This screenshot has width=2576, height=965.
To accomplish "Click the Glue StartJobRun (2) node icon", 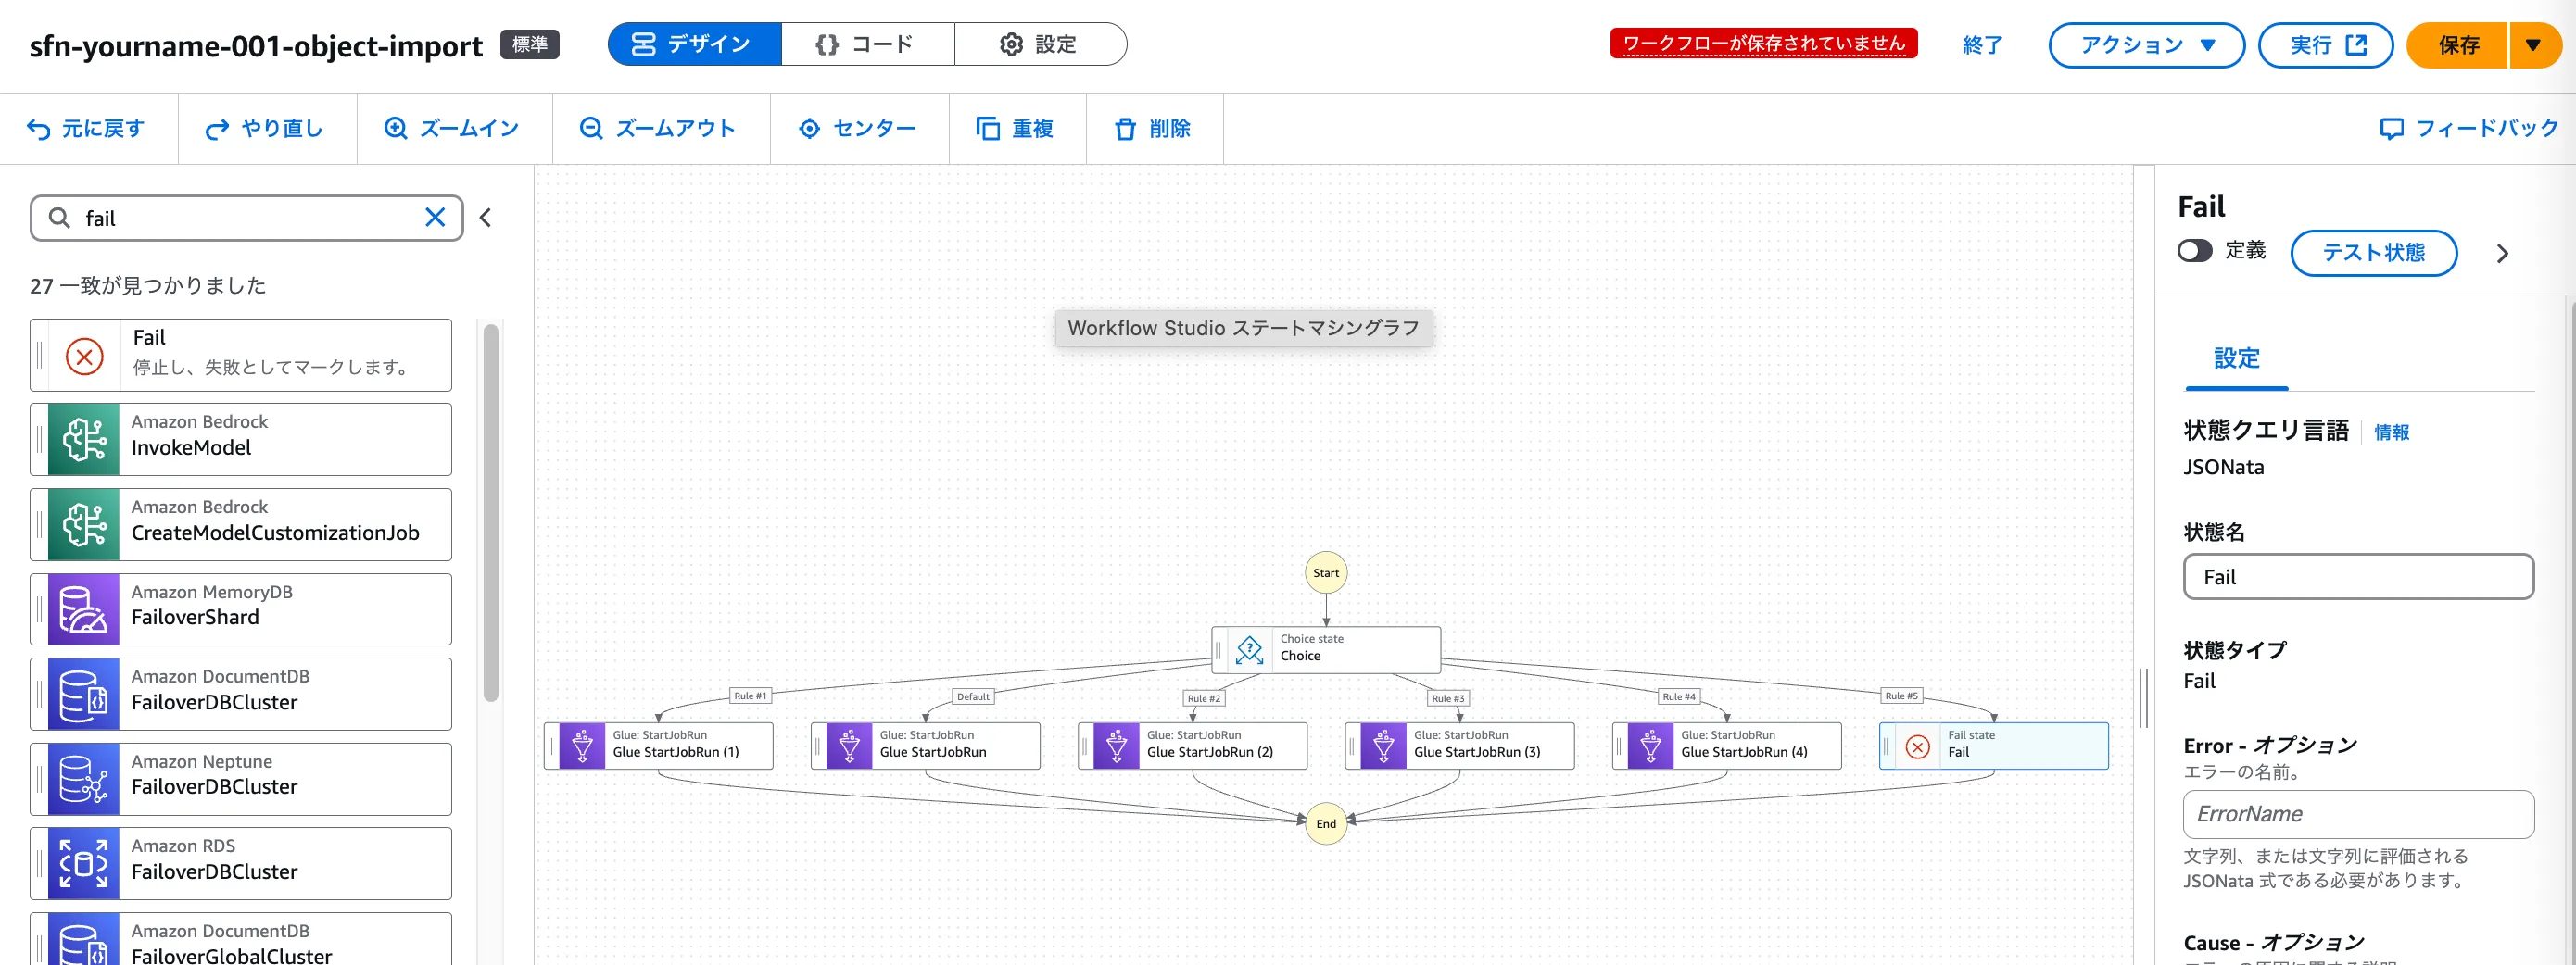I will [1116, 746].
